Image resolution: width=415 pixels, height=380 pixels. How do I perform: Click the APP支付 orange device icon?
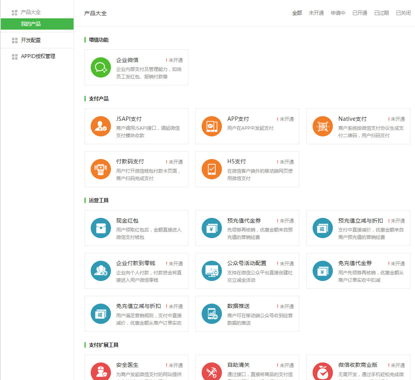click(211, 126)
